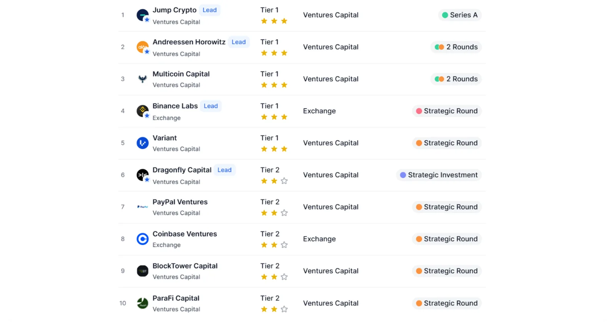Click the Multicoin Capital bird logo
The height and width of the screenshot is (322, 615).
click(x=143, y=79)
